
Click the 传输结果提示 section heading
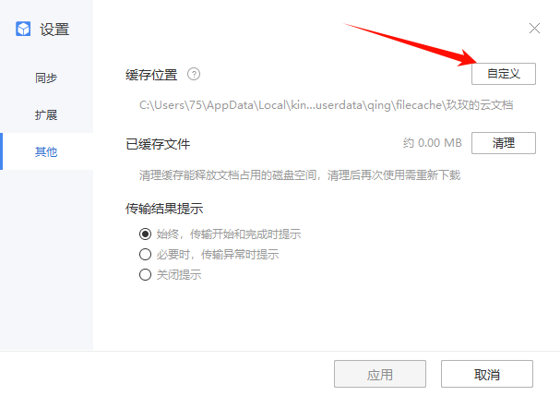[x=164, y=209]
